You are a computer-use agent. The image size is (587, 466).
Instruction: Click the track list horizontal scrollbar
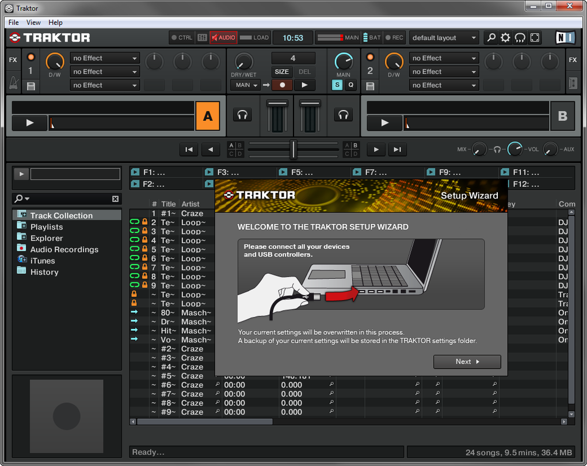205,422
